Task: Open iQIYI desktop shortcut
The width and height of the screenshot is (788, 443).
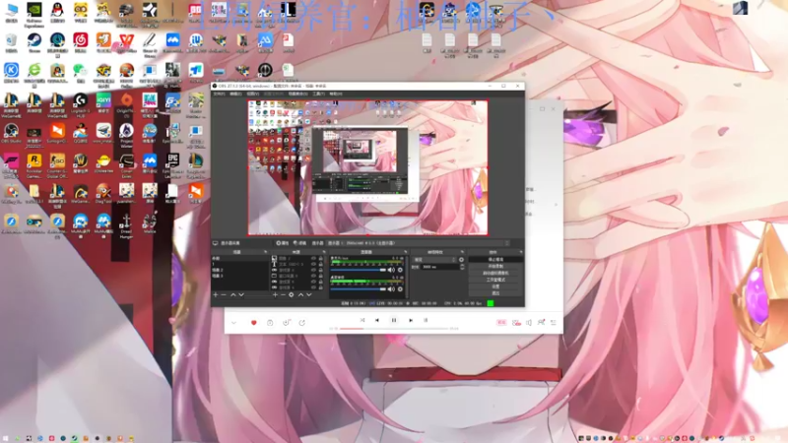Action: pyautogui.click(x=103, y=102)
